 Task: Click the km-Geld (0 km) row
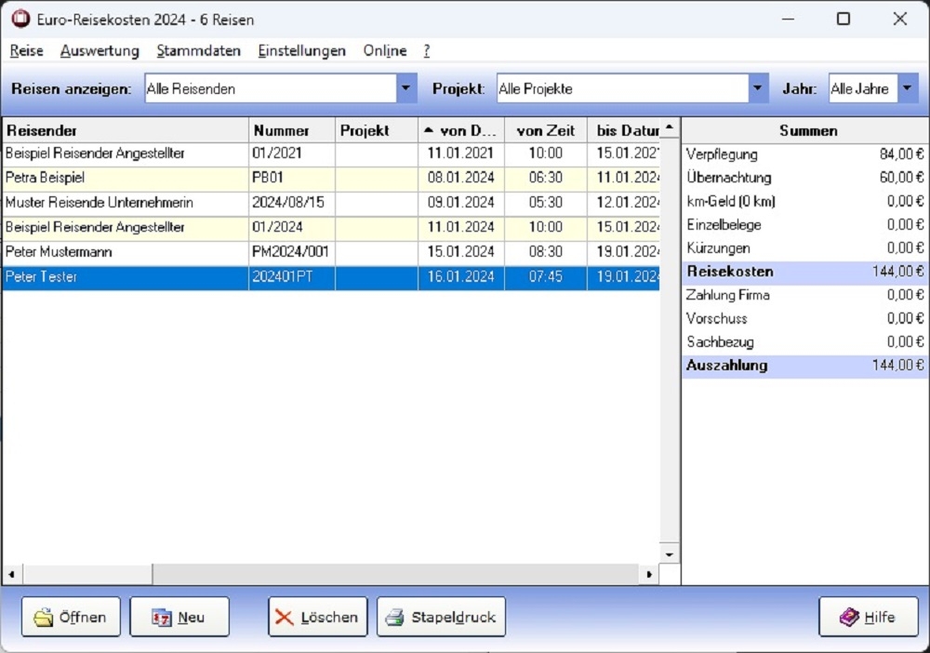(804, 202)
